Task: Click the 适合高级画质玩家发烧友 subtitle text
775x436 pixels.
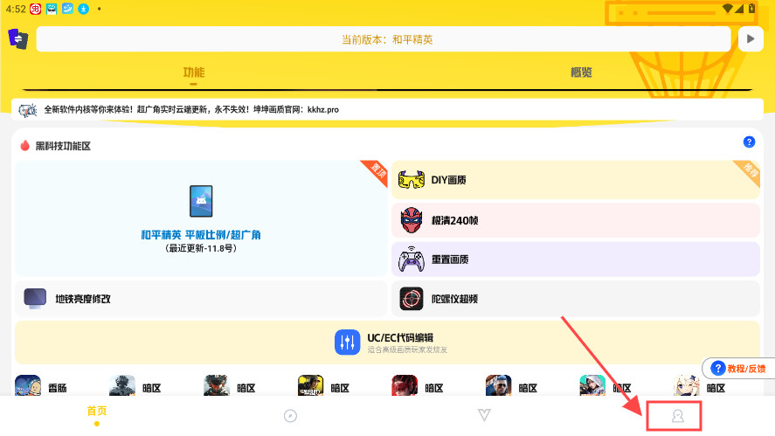Action: (x=407, y=349)
